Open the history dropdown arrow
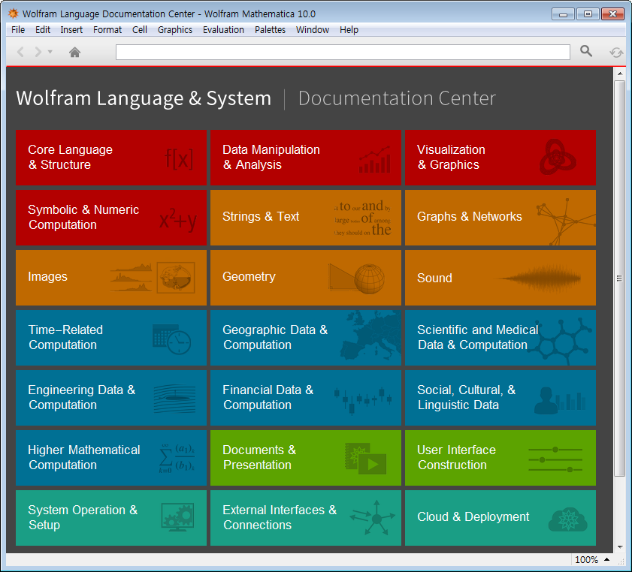Viewport: 632px width, 572px height. [x=50, y=52]
